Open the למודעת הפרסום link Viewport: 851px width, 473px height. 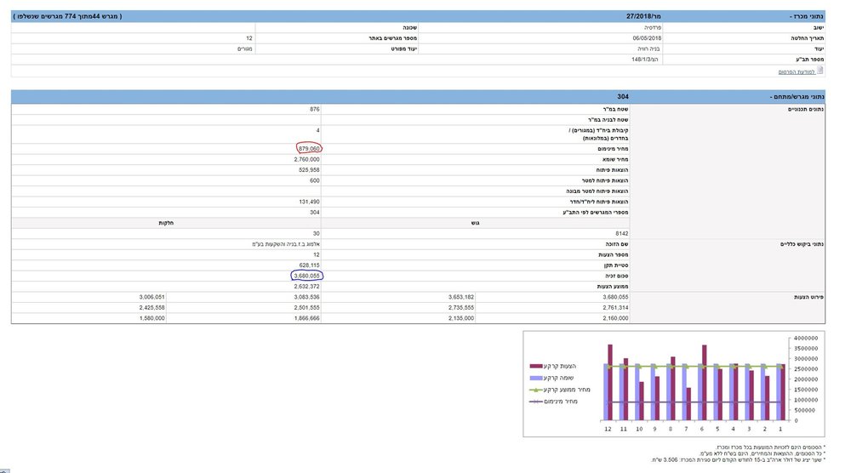tap(797, 71)
